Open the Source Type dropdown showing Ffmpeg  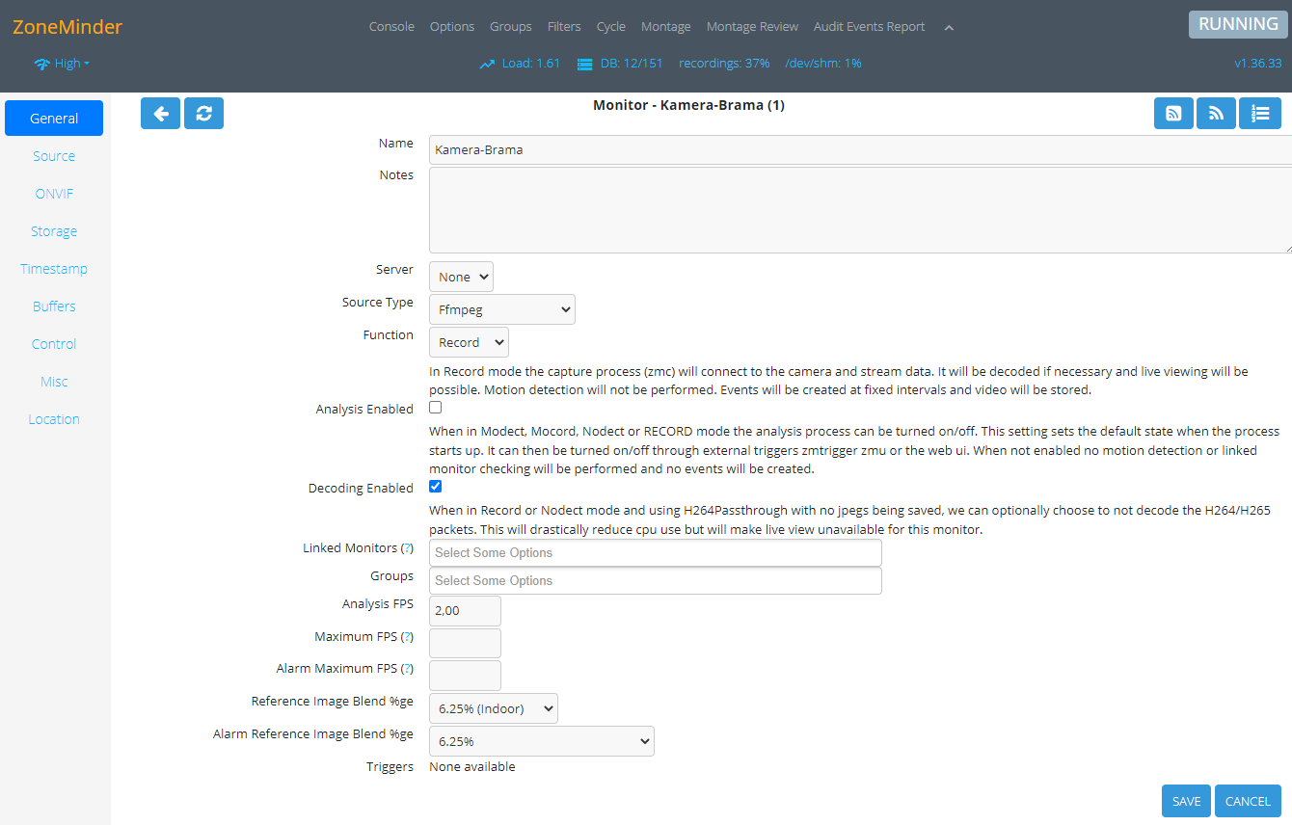pyautogui.click(x=501, y=309)
